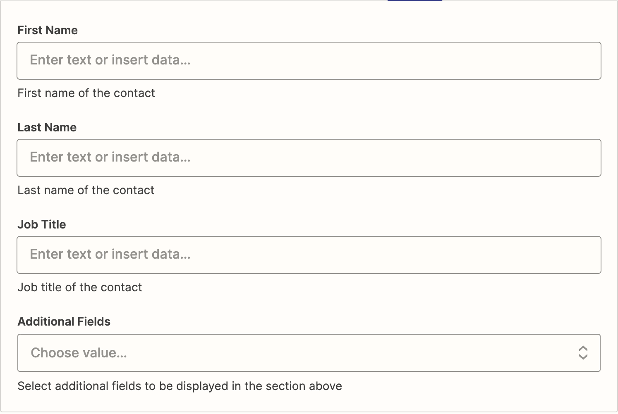Click the up-down chevron icon in Additional Fields
The image size is (618, 414).
coord(583,353)
